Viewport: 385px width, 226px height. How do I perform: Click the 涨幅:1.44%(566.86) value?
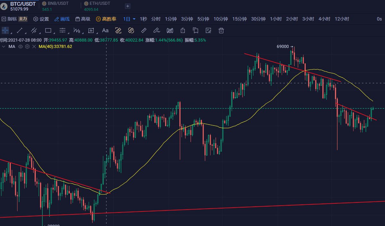click(x=164, y=40)
